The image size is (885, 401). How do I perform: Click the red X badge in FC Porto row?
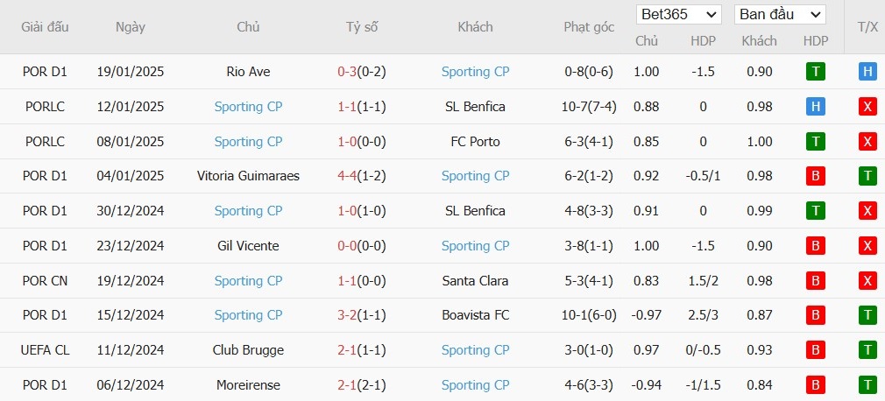coord(867,142)
